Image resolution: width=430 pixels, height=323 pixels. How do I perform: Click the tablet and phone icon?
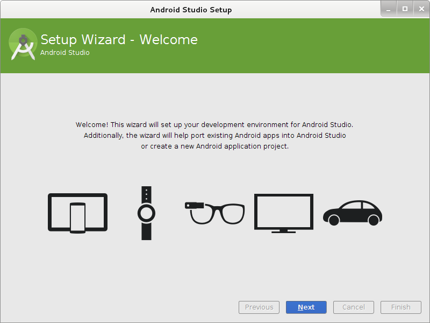click(77, 213)
